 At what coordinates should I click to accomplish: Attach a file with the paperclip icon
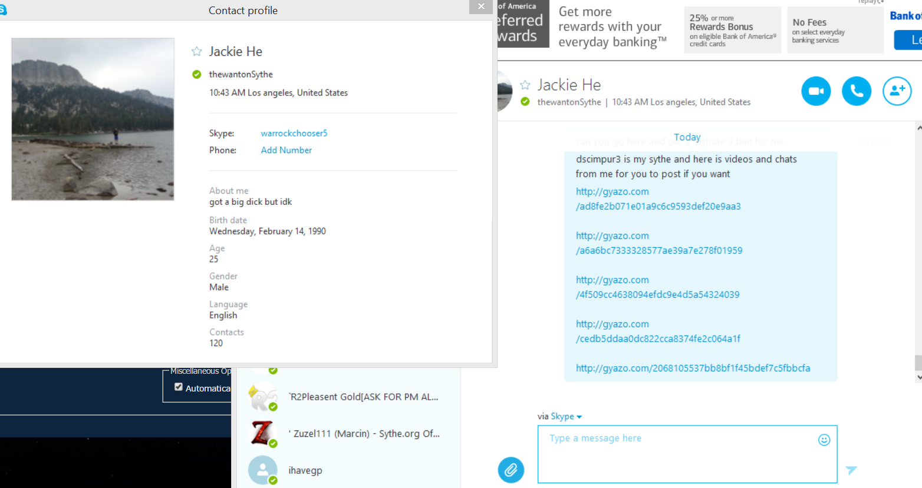coord(511,470)
